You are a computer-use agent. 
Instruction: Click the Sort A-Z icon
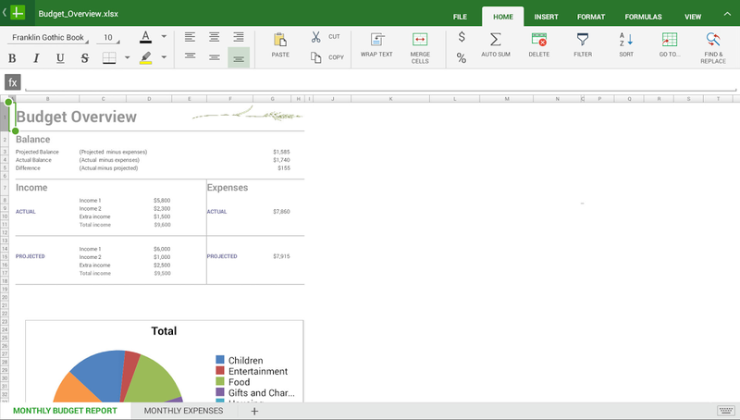(x=626, y=39)
